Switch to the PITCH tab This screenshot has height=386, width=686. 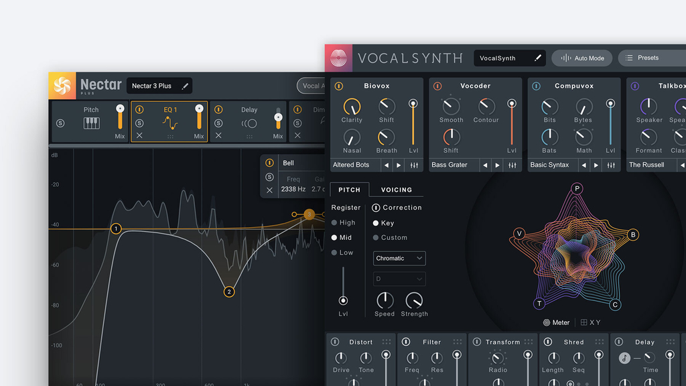(x=350, y=190)
